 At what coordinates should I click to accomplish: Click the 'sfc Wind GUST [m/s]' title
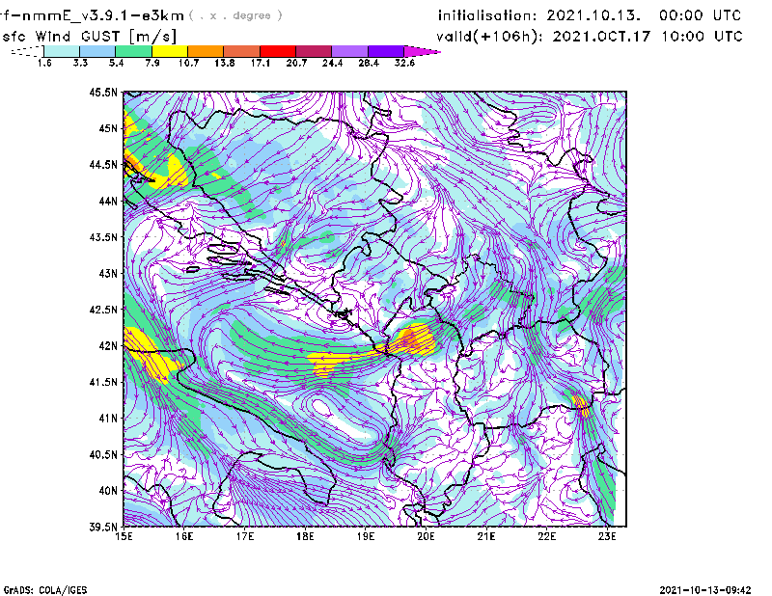[x=90, y=37]
